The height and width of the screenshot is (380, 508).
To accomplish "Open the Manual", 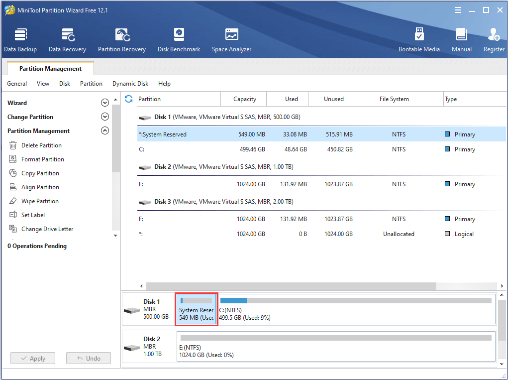I will 461,40.
